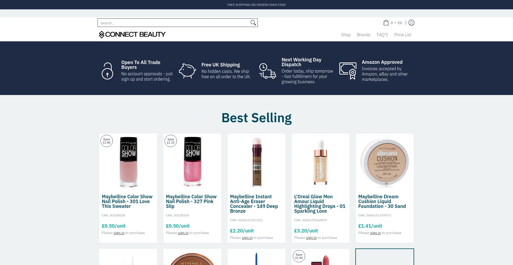Type in the Search input field
The image size is (513, 265).
point(174,23)
